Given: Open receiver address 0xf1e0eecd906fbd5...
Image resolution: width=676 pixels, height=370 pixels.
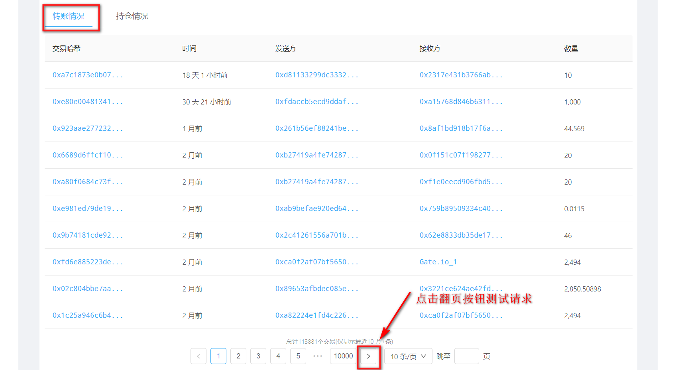Looking at the screenshot, I should 461,182.
